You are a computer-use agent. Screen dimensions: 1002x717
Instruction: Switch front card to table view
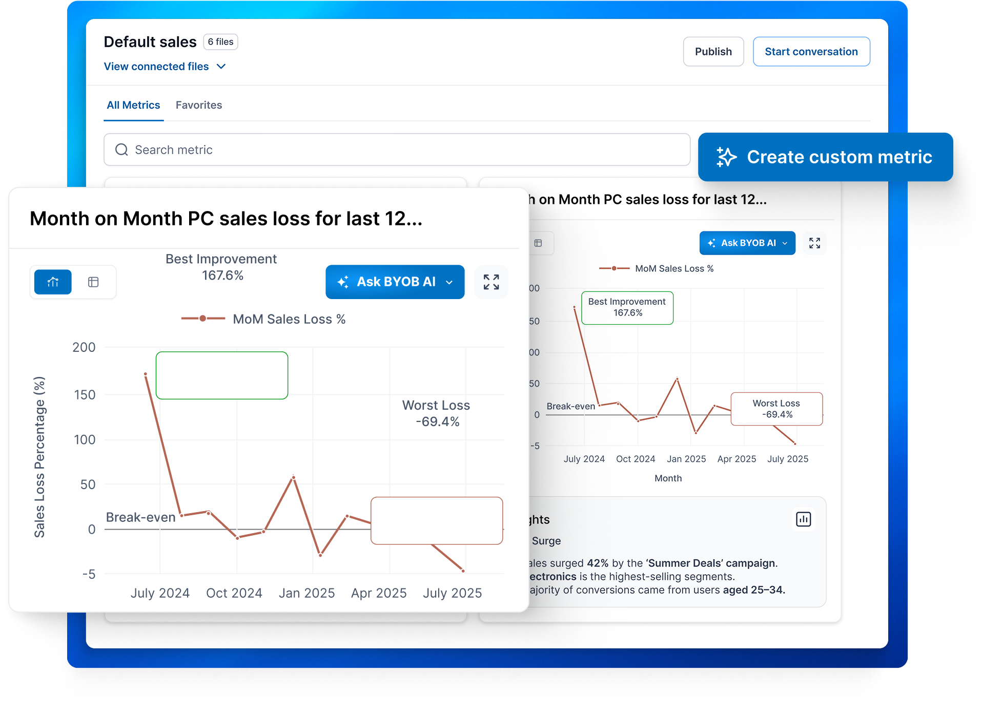coord(93,282)
